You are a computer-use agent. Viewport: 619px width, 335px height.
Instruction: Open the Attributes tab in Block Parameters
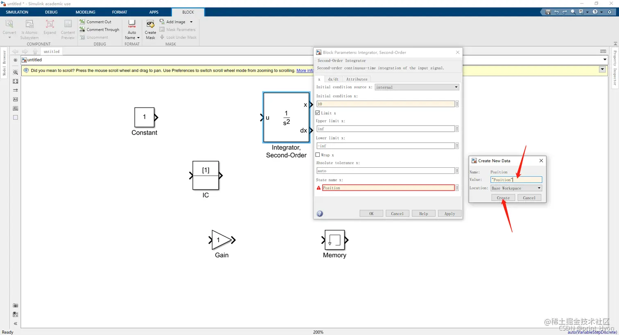(x=357, y=79)
